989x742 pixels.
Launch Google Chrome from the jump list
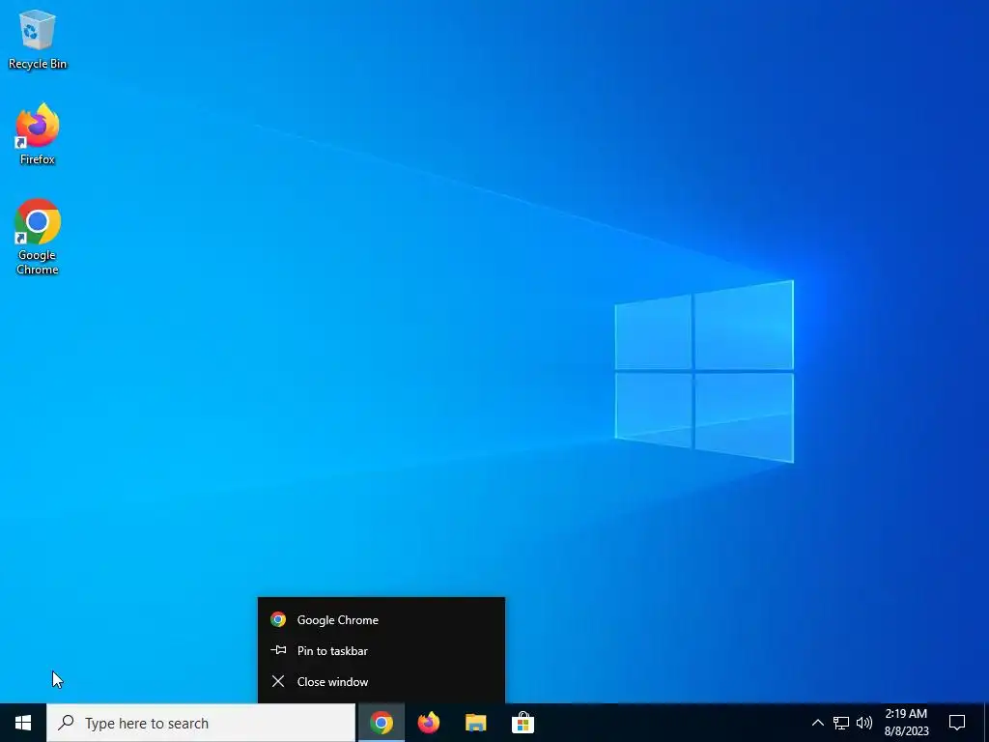pos(381,619)
